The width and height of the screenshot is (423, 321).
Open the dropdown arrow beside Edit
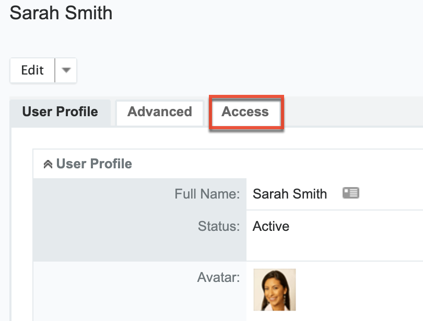pos(66,70)
